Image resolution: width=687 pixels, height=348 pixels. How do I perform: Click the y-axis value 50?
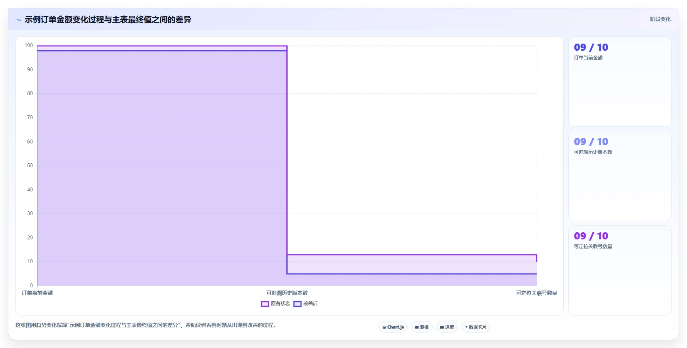(30, 166)
